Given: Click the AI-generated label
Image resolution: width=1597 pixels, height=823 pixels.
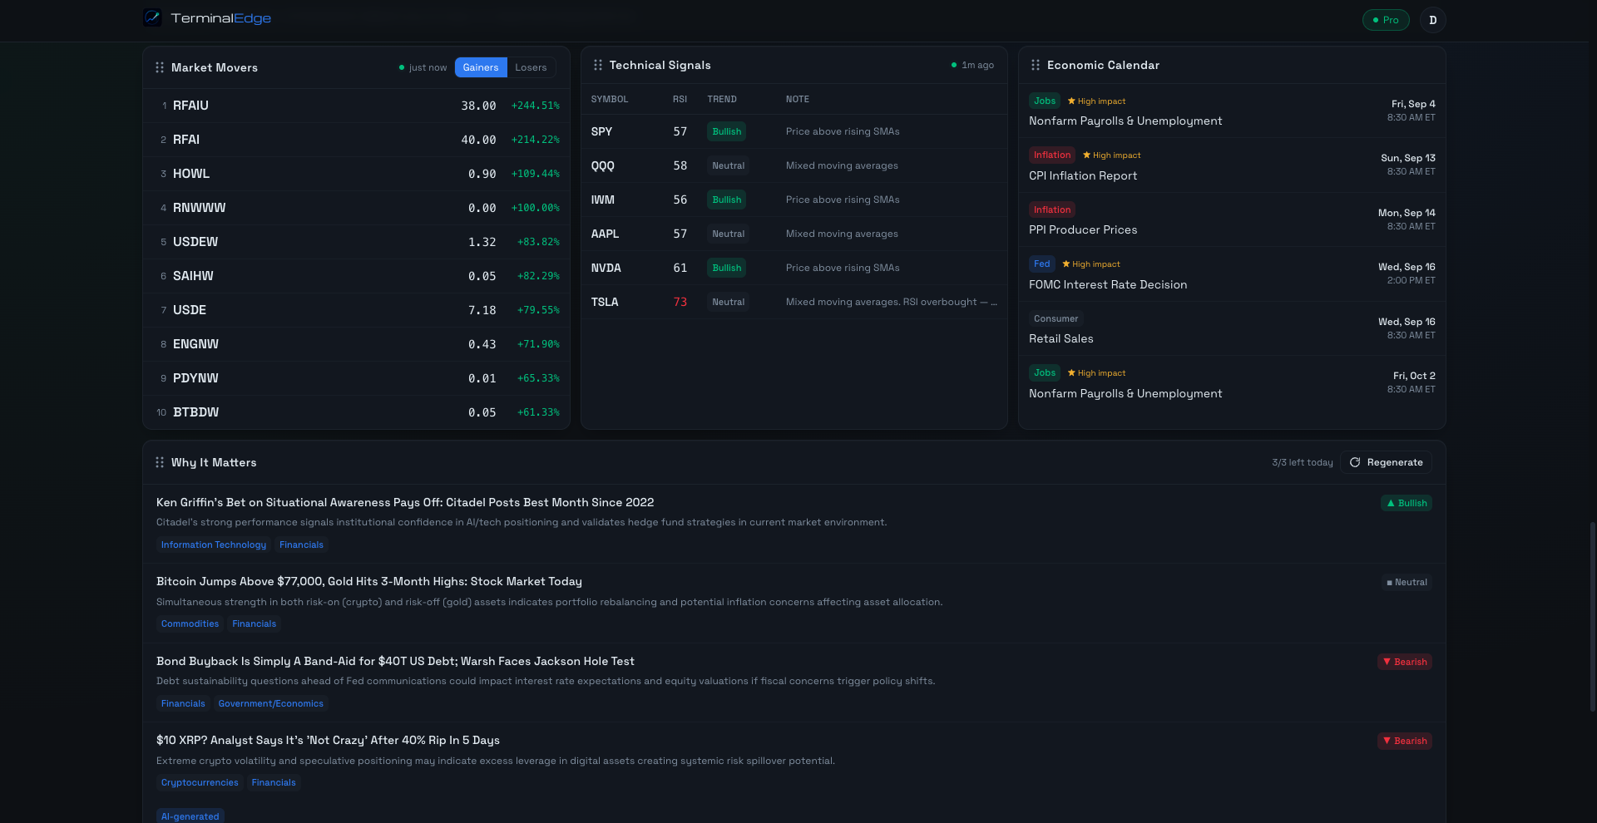Looking at the screenshot, I should click(x=190, y=816).
